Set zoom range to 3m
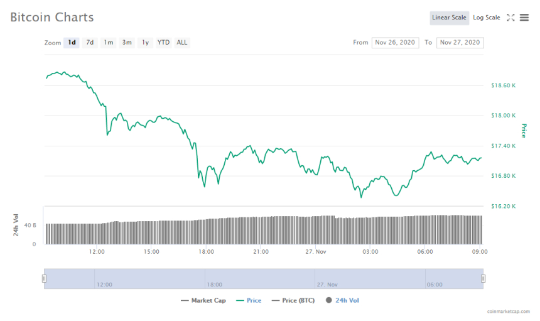 (127, 43)
